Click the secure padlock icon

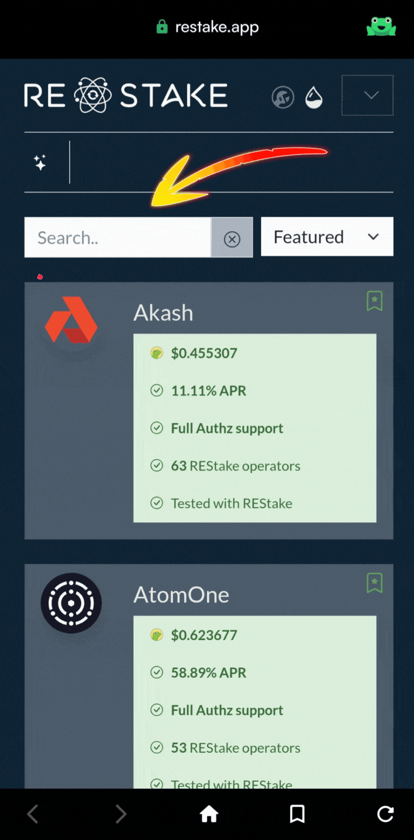(162, 27)
